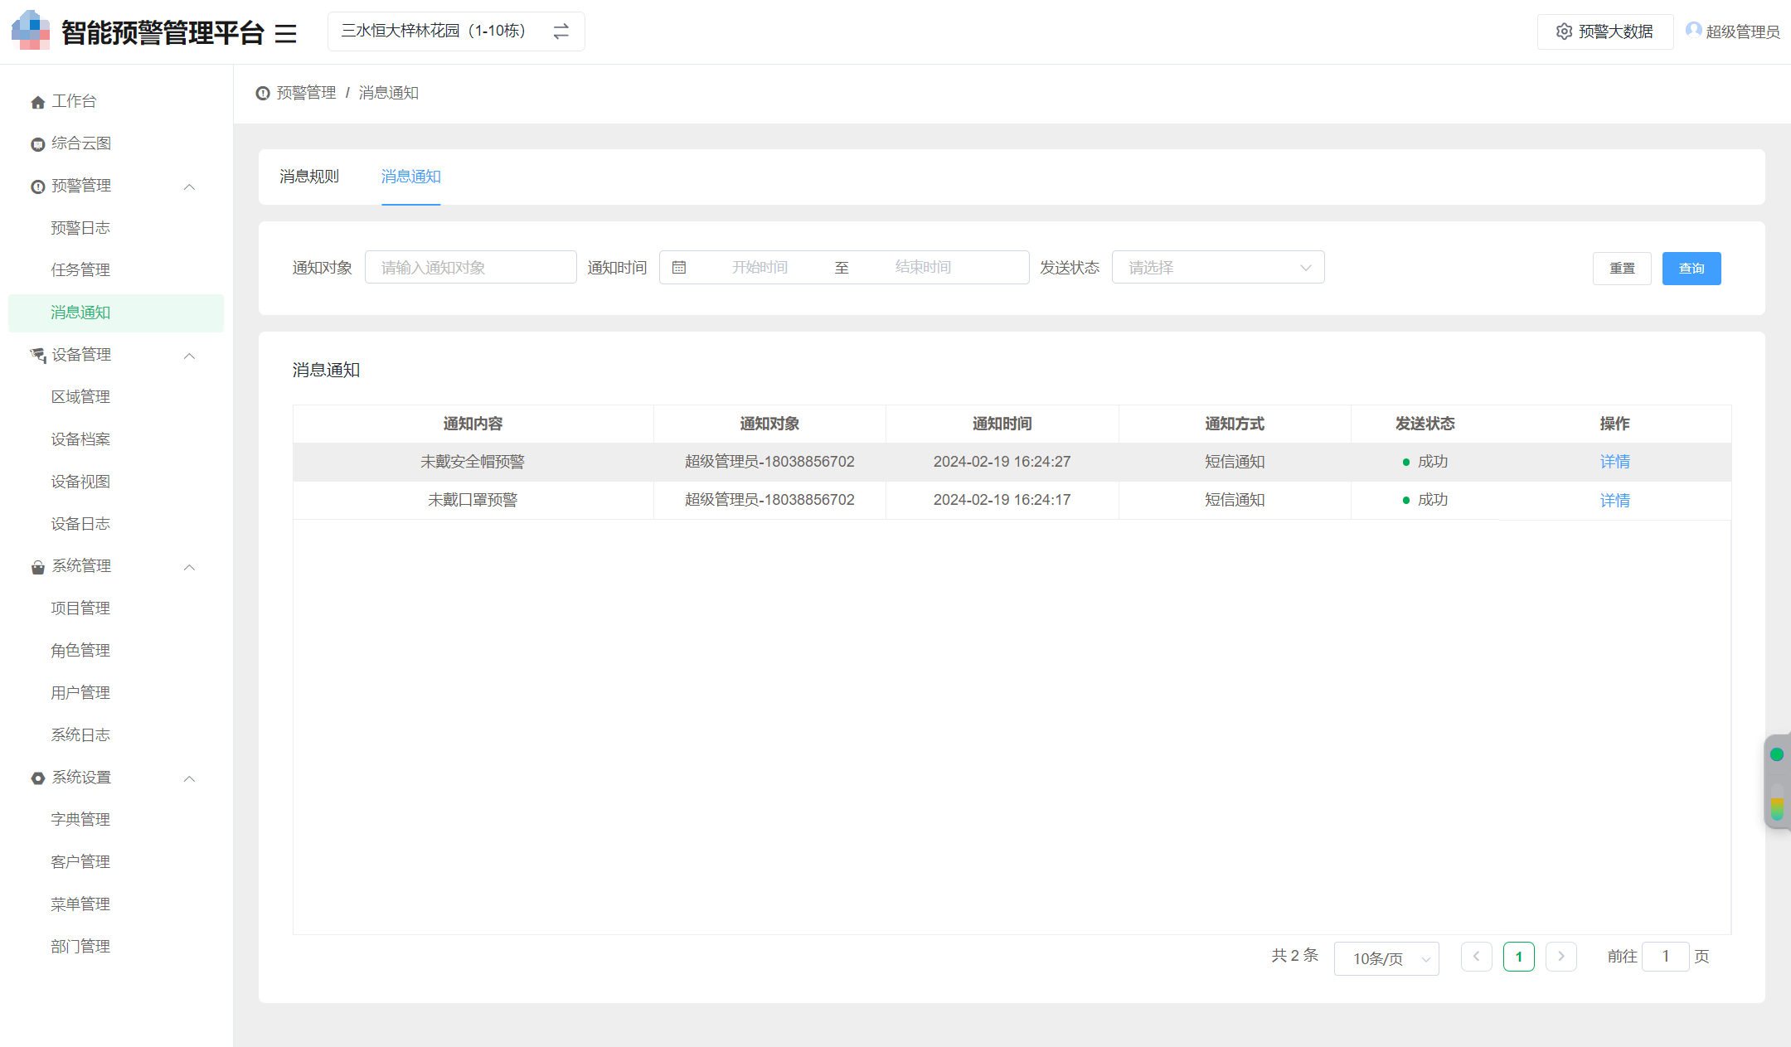This screenshot has height=1047, width=1791.
Task: Click the 未戴安全帽预警 cell
Action: tap(473, 462)
